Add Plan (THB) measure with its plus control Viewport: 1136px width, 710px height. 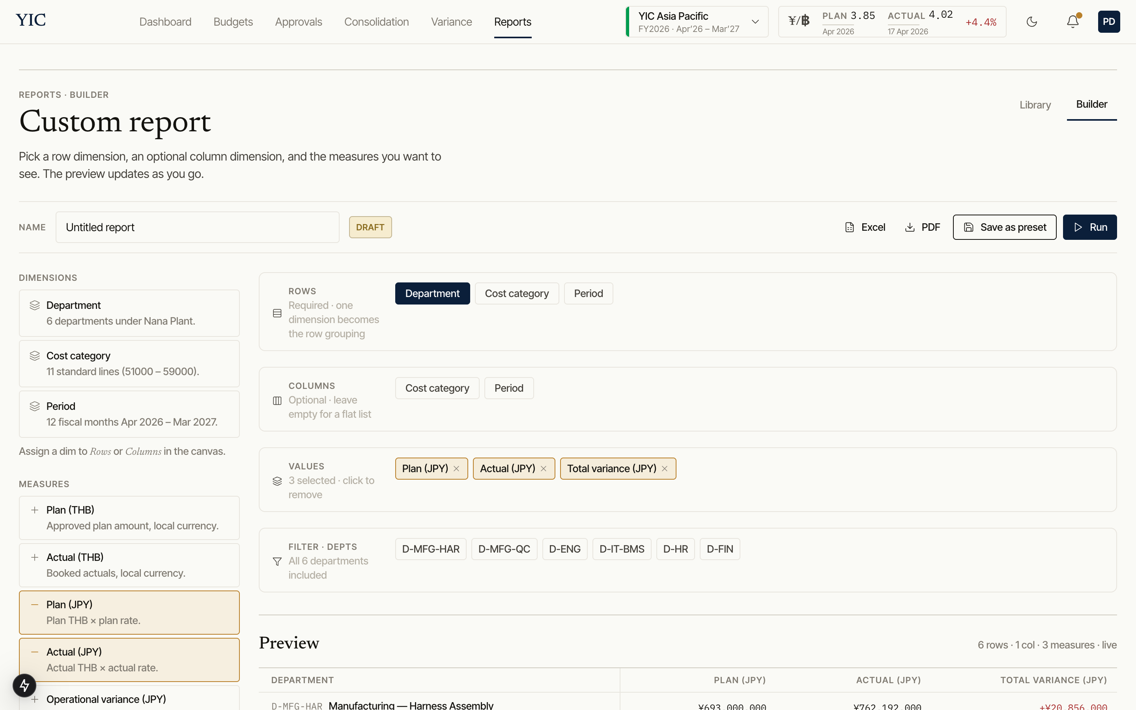click(34, 510)
